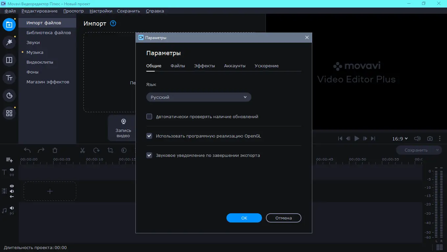Select Музыка in the sidebar list

(x=35, y=52)
